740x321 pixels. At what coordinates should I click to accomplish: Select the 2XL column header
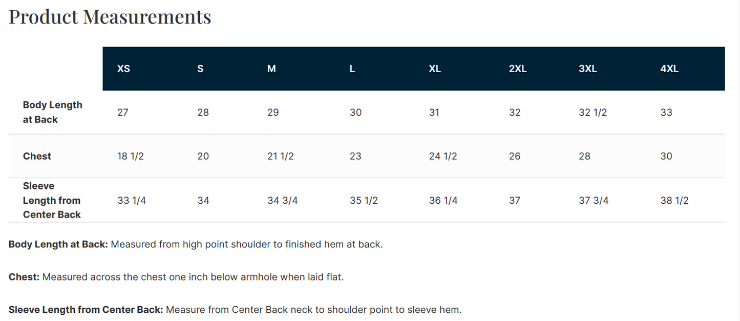[x=518, y=69]
